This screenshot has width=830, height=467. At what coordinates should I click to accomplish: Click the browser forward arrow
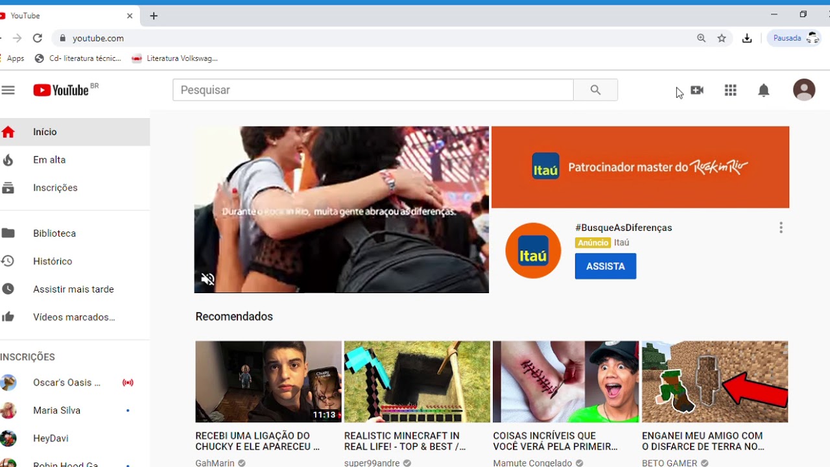pyautogui.click(x=17, y=38)
